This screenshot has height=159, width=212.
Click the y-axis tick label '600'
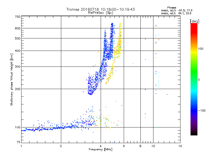click(x=17, y=28)
